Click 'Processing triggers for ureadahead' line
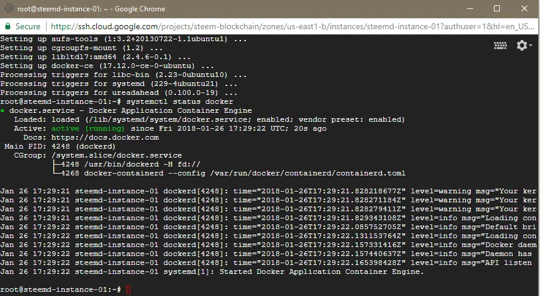 coord(118,93)
